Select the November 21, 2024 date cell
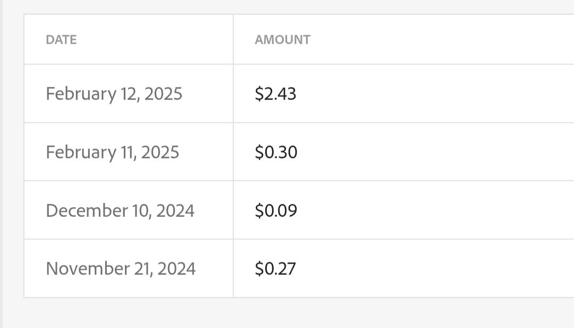Image resolution: width=574 pixels, height=328 pixels. pyautogui.click(x=121, y=268)
